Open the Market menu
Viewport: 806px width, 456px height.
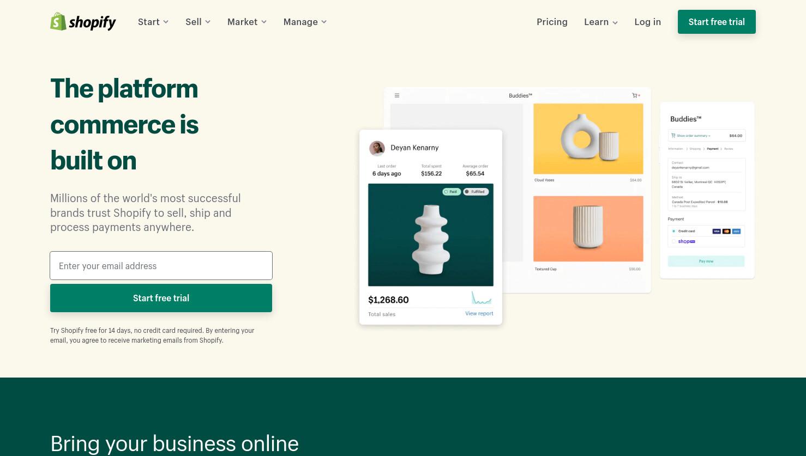coord(247,22)
